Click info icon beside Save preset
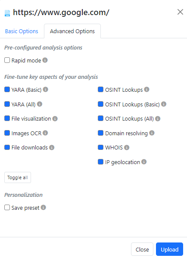 43,208
